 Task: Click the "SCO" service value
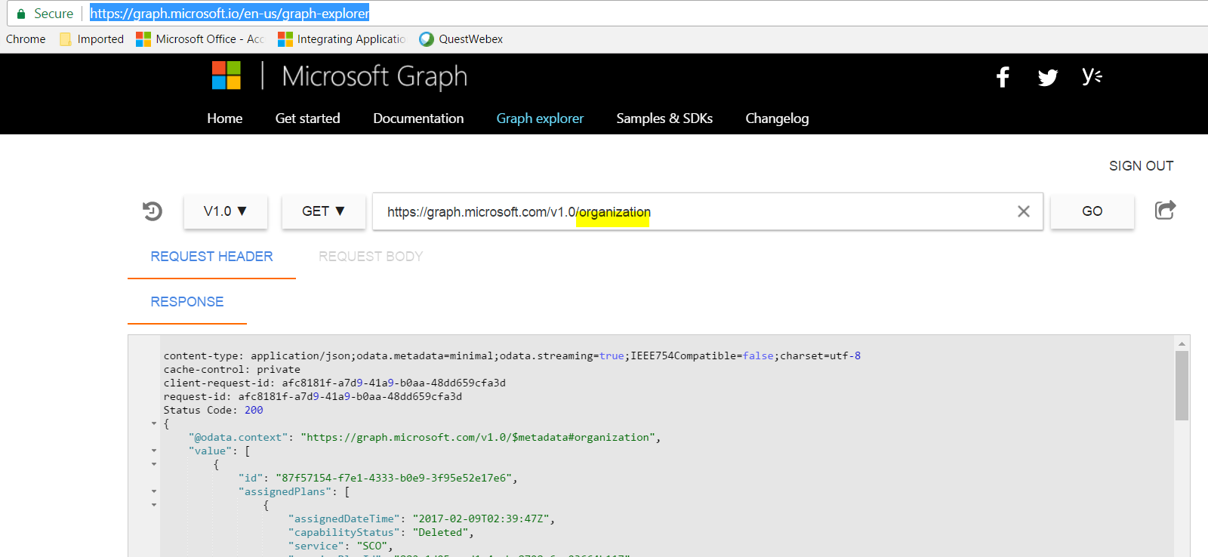click(372, 546)
